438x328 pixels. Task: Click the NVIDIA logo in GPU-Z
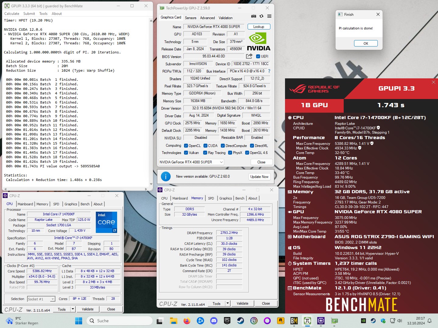pyautogui.click(x=258, y=42)
